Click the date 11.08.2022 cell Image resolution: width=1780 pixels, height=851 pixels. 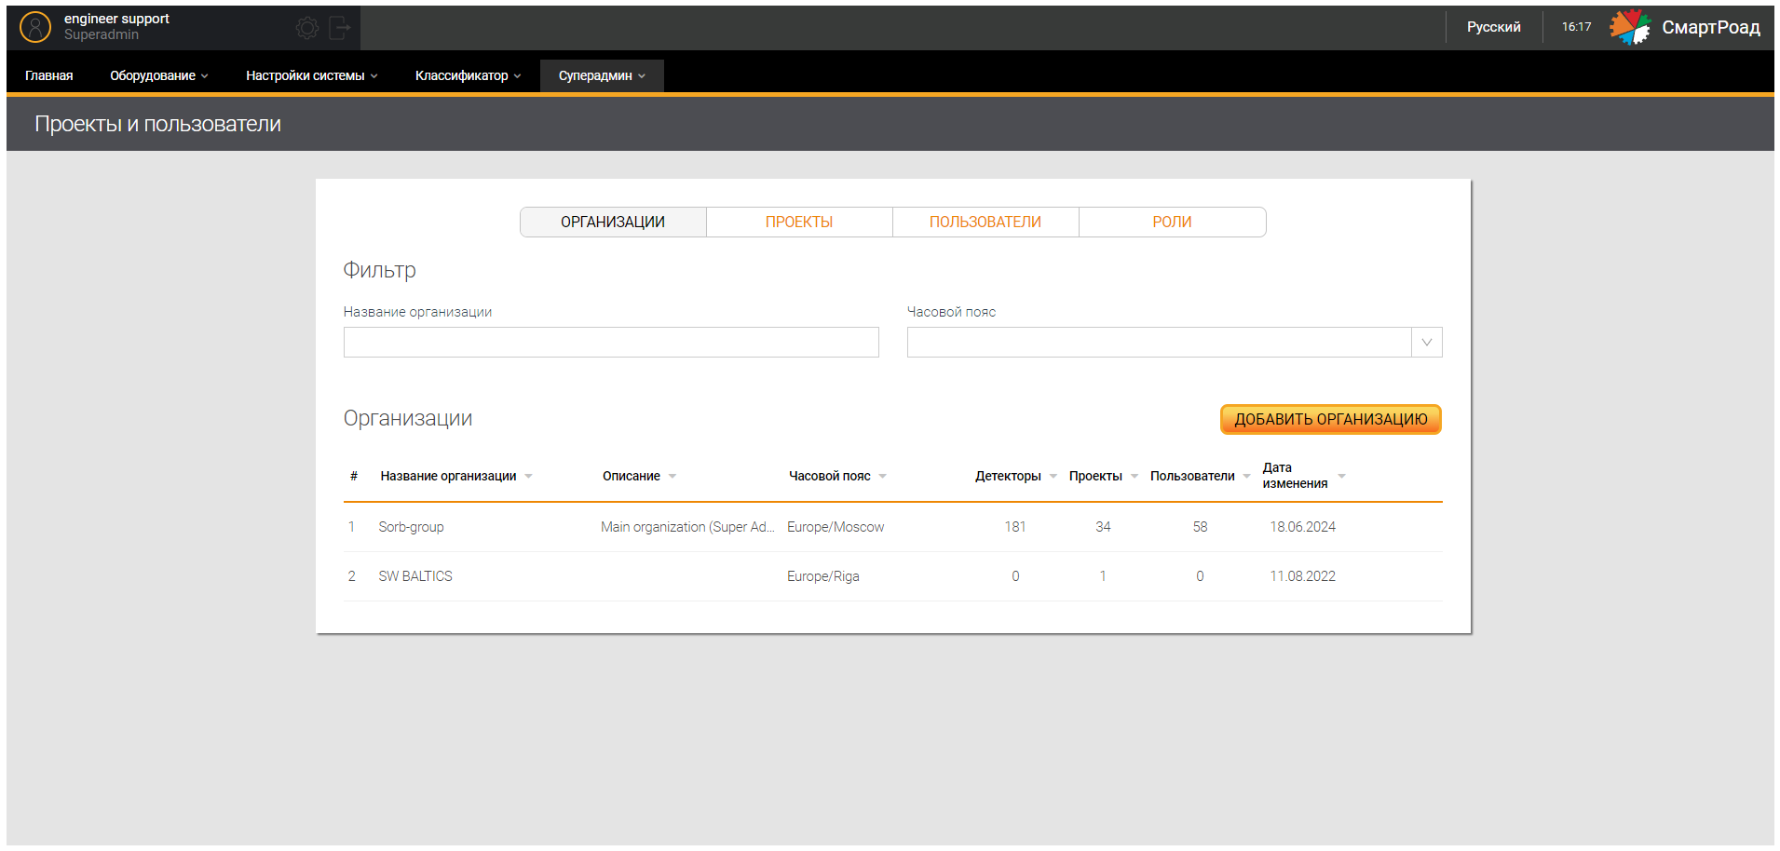tap(1302, 576)
